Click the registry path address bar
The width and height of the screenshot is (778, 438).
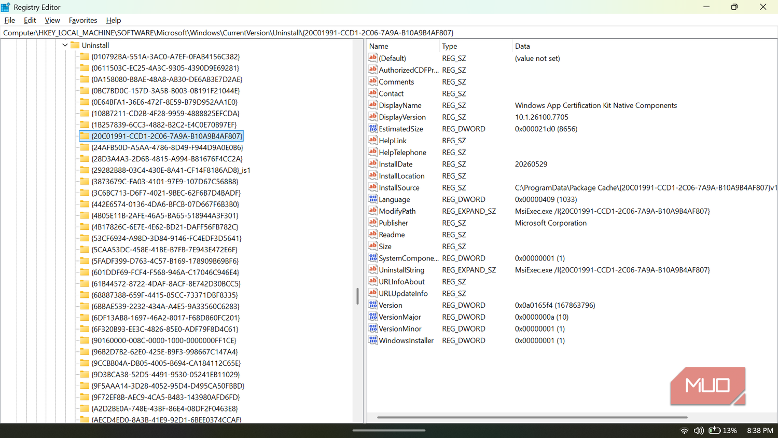(x=389, y=33)
